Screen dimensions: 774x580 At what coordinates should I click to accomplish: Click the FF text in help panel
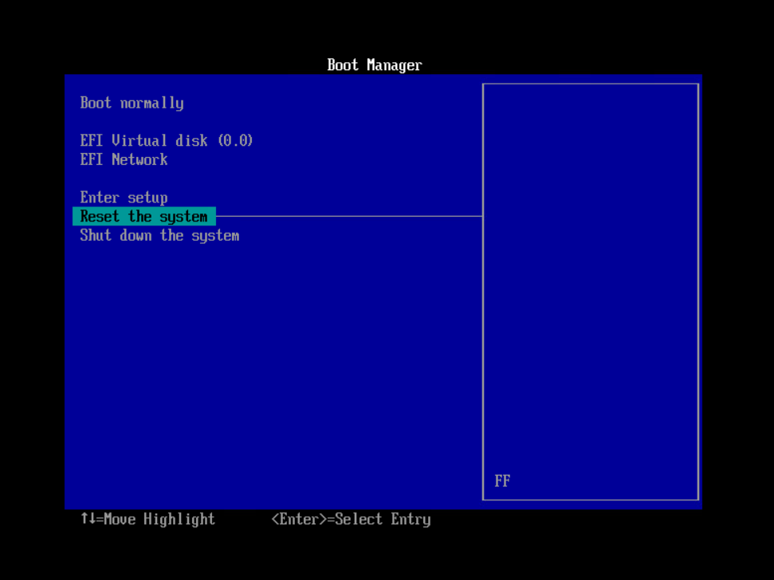(x=502, y=481)
